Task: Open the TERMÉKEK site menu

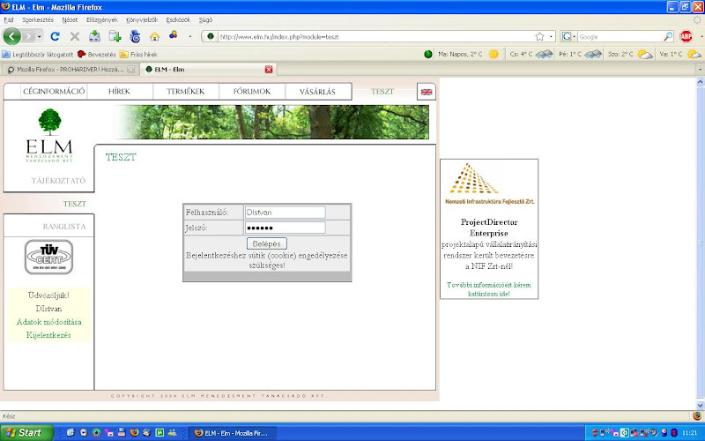Action: point(185,92)
